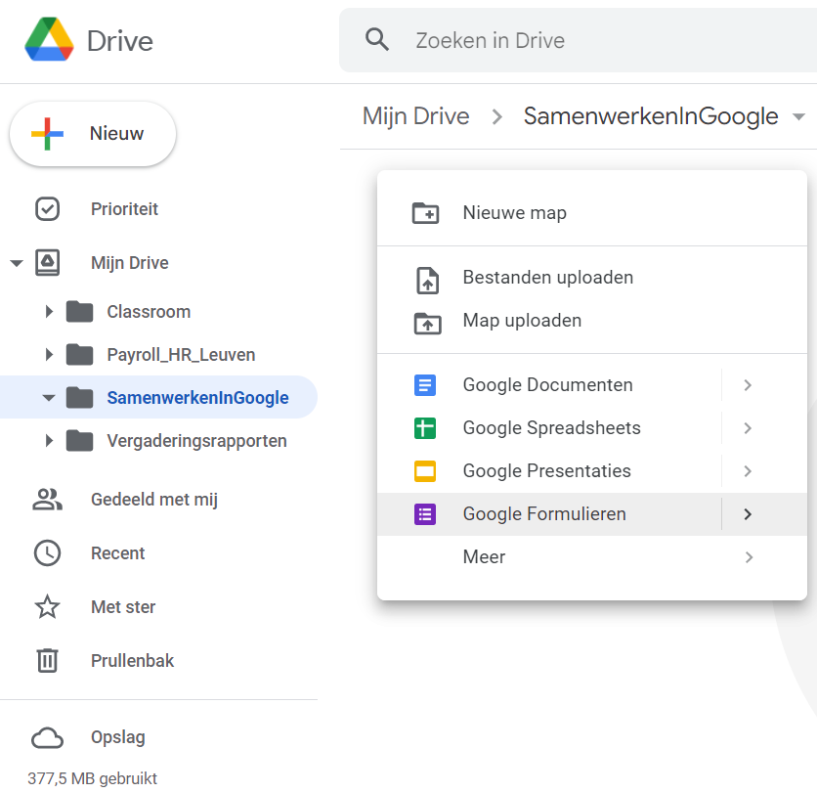Click into the Zoeken in Drive field
817x793 pixels.
(x=579, y=40)
